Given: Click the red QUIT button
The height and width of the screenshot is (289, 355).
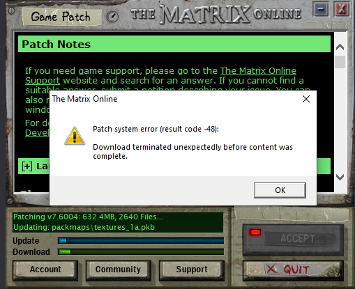Looking at the screenshot, I should tap(293, 270).
